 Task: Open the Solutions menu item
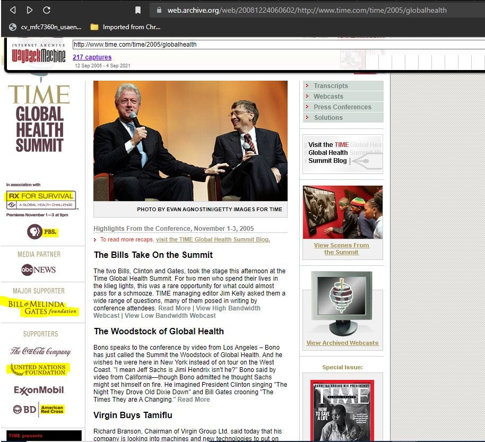click(343, 118)
